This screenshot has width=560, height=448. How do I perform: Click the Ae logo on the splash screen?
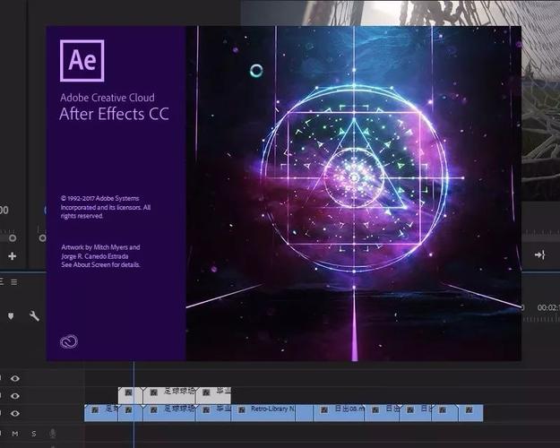pyautogui.click(x=82, y=61)
